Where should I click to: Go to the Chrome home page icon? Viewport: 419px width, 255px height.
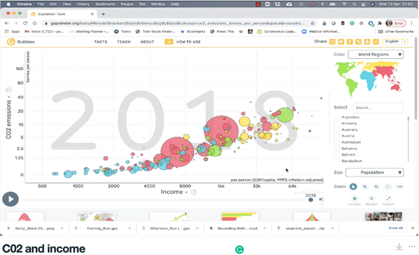[x=34, y=23]
